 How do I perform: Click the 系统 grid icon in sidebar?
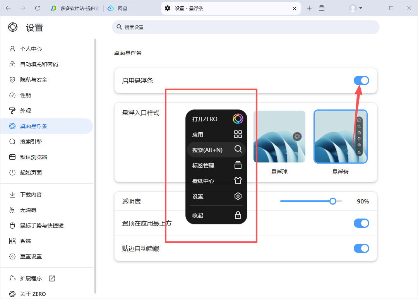[12, 241]
